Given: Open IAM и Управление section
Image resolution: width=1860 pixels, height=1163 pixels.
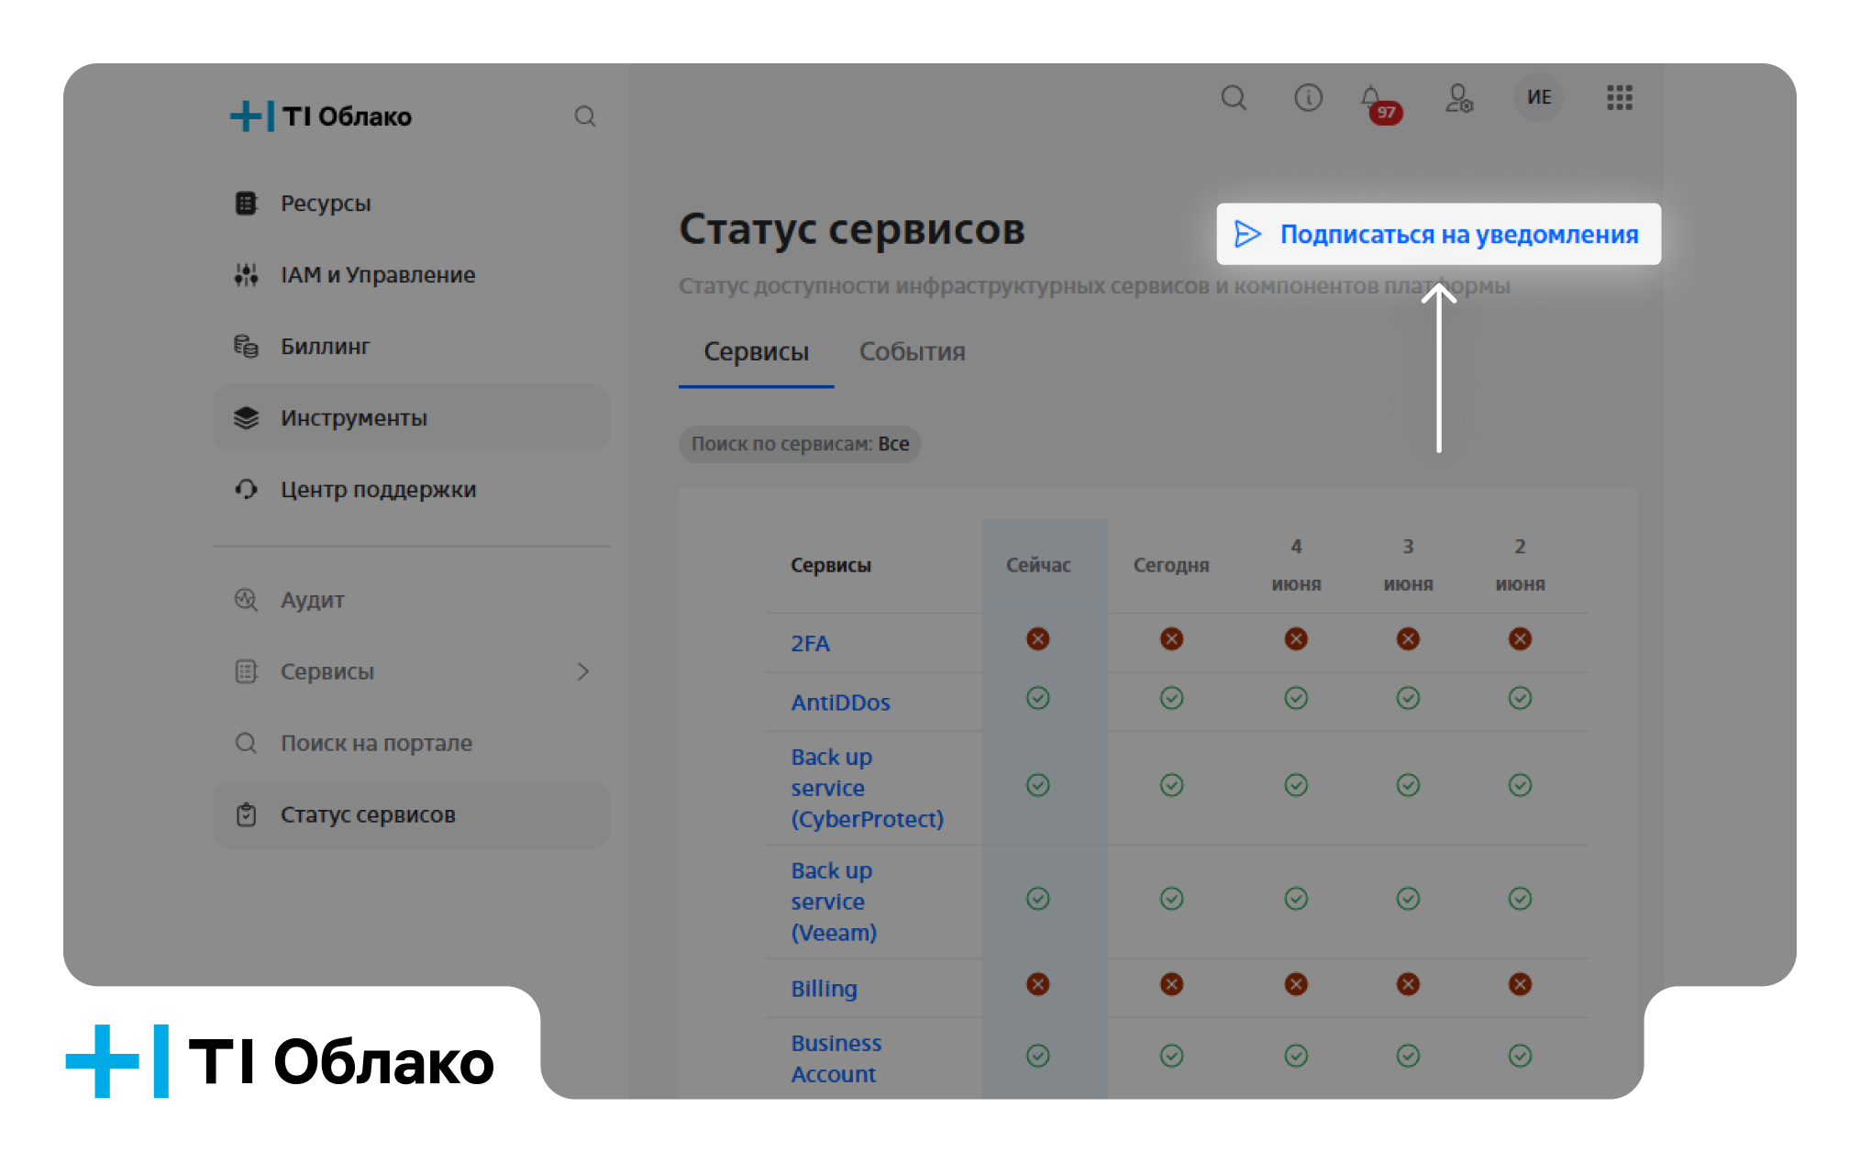Looking at the screenshot, I should (x=411, y=274).
